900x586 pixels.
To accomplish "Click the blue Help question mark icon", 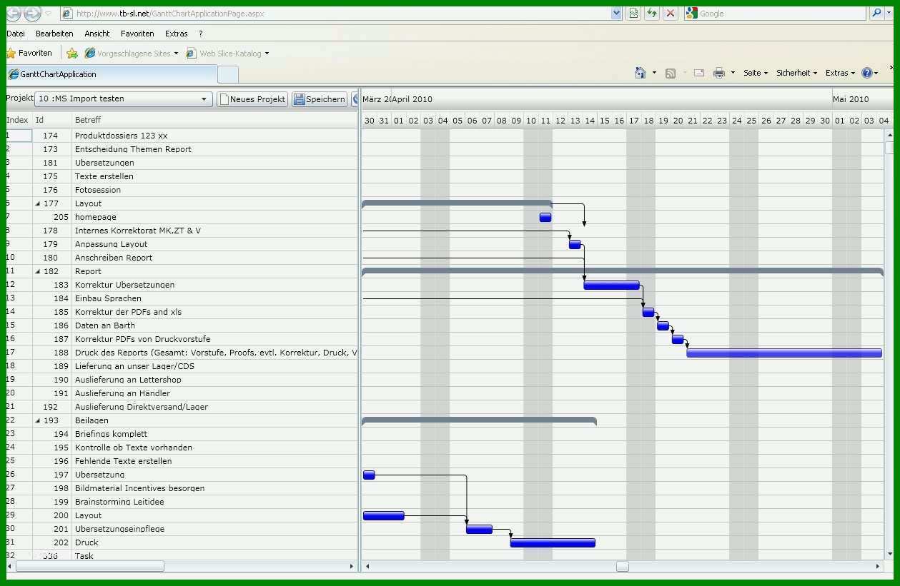I will tap(866, 73).
